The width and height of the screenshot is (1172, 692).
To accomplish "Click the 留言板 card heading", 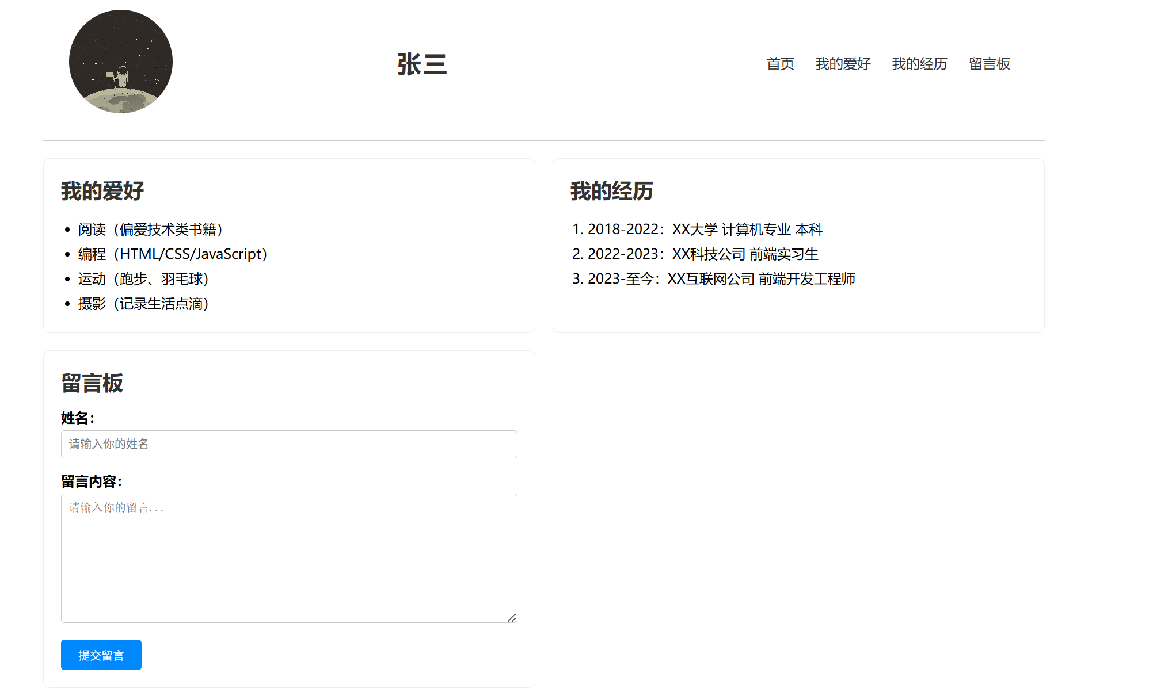I will (x=92, y=383).
